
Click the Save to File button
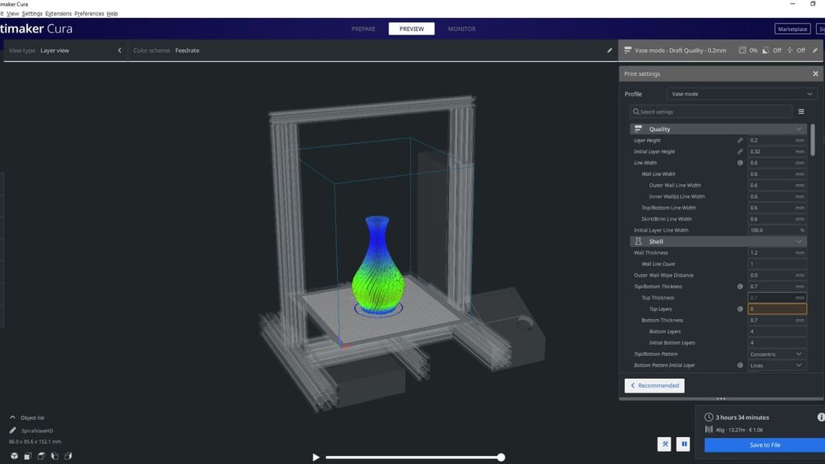(765, 445)
